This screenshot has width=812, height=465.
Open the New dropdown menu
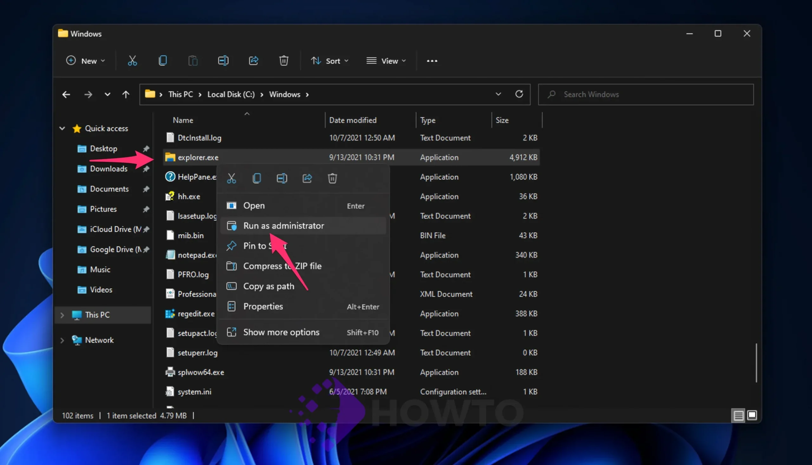85,61
